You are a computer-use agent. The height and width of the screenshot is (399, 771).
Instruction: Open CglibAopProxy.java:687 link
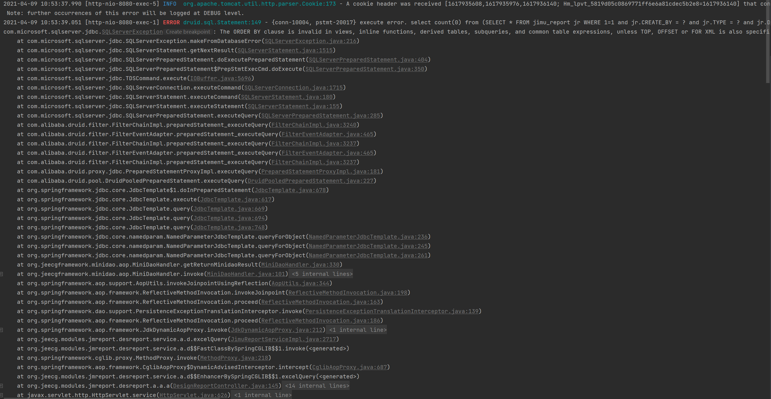[349, 367]
